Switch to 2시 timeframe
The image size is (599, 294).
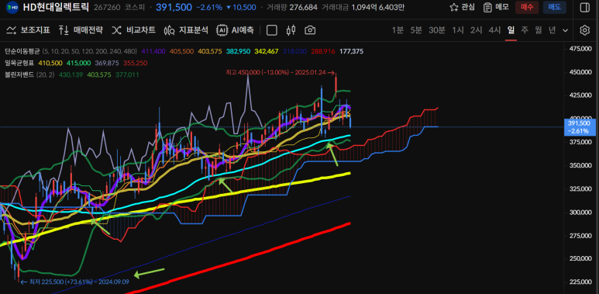[x=476, y=30]
